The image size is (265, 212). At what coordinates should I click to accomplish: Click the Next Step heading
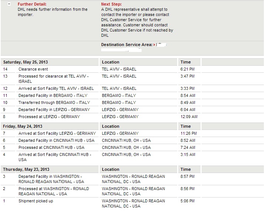(111, 4)
